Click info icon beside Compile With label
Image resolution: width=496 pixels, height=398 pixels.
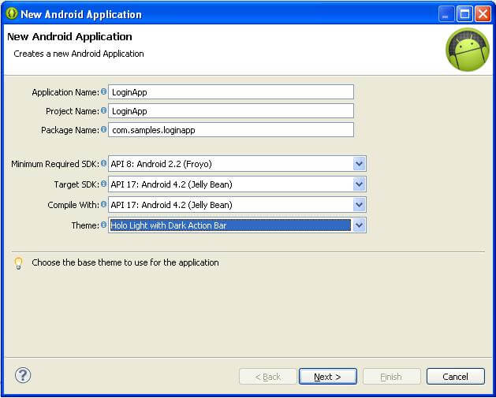103,204
